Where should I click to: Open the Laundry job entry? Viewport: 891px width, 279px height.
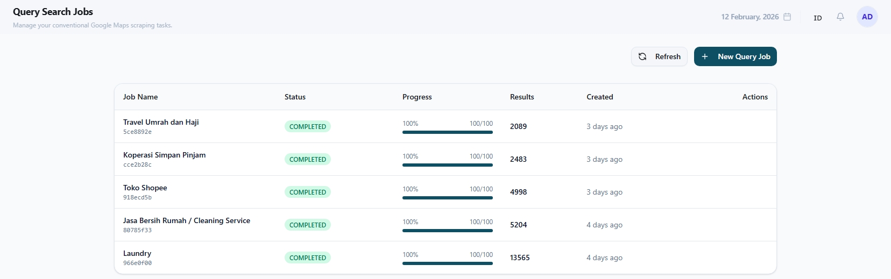click(137, 253)
